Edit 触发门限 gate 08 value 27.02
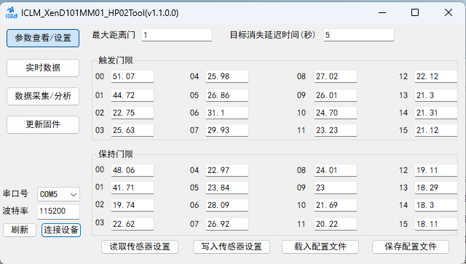The width and height of the screenshot is (466, 264). 336,76
